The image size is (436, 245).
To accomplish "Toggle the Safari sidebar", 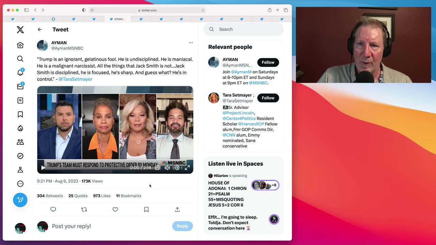I will click(26, 10).
